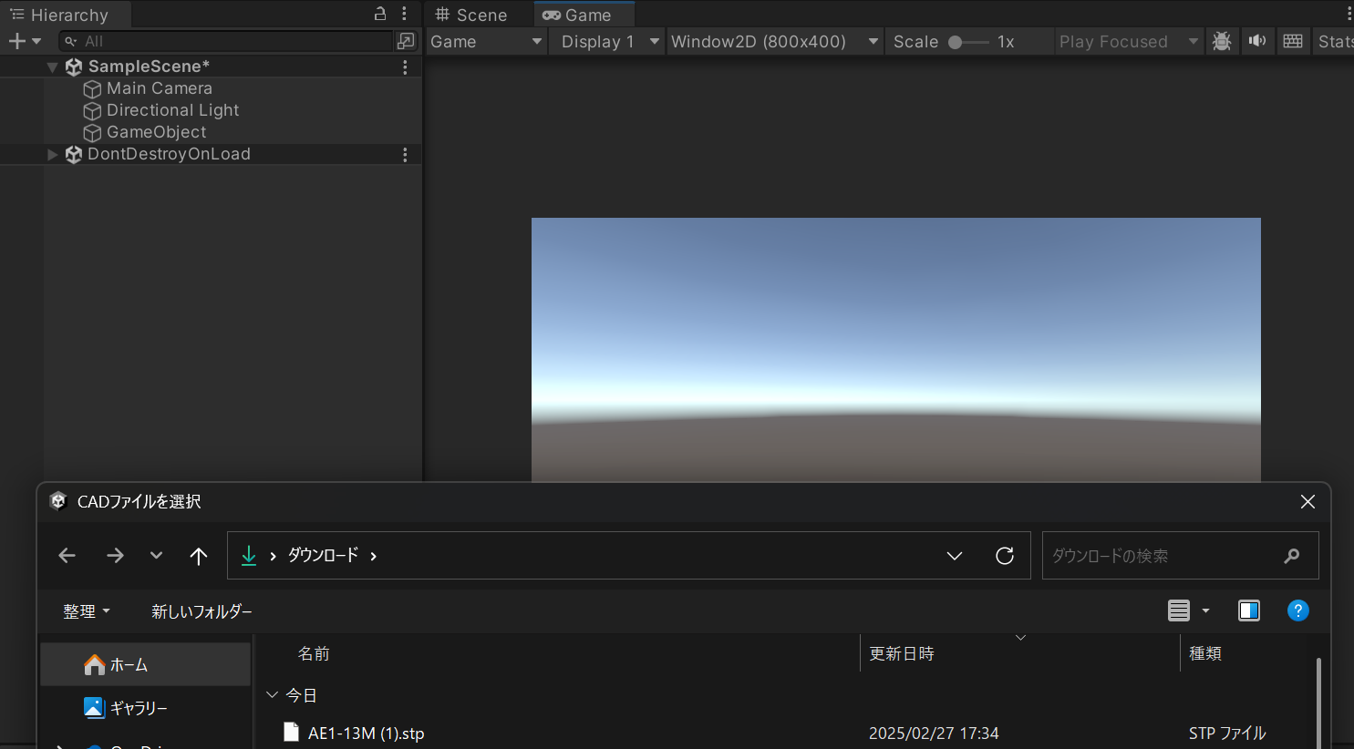
Task: Collapse the SampleScene tree node
Action: [x=53, y=67]
